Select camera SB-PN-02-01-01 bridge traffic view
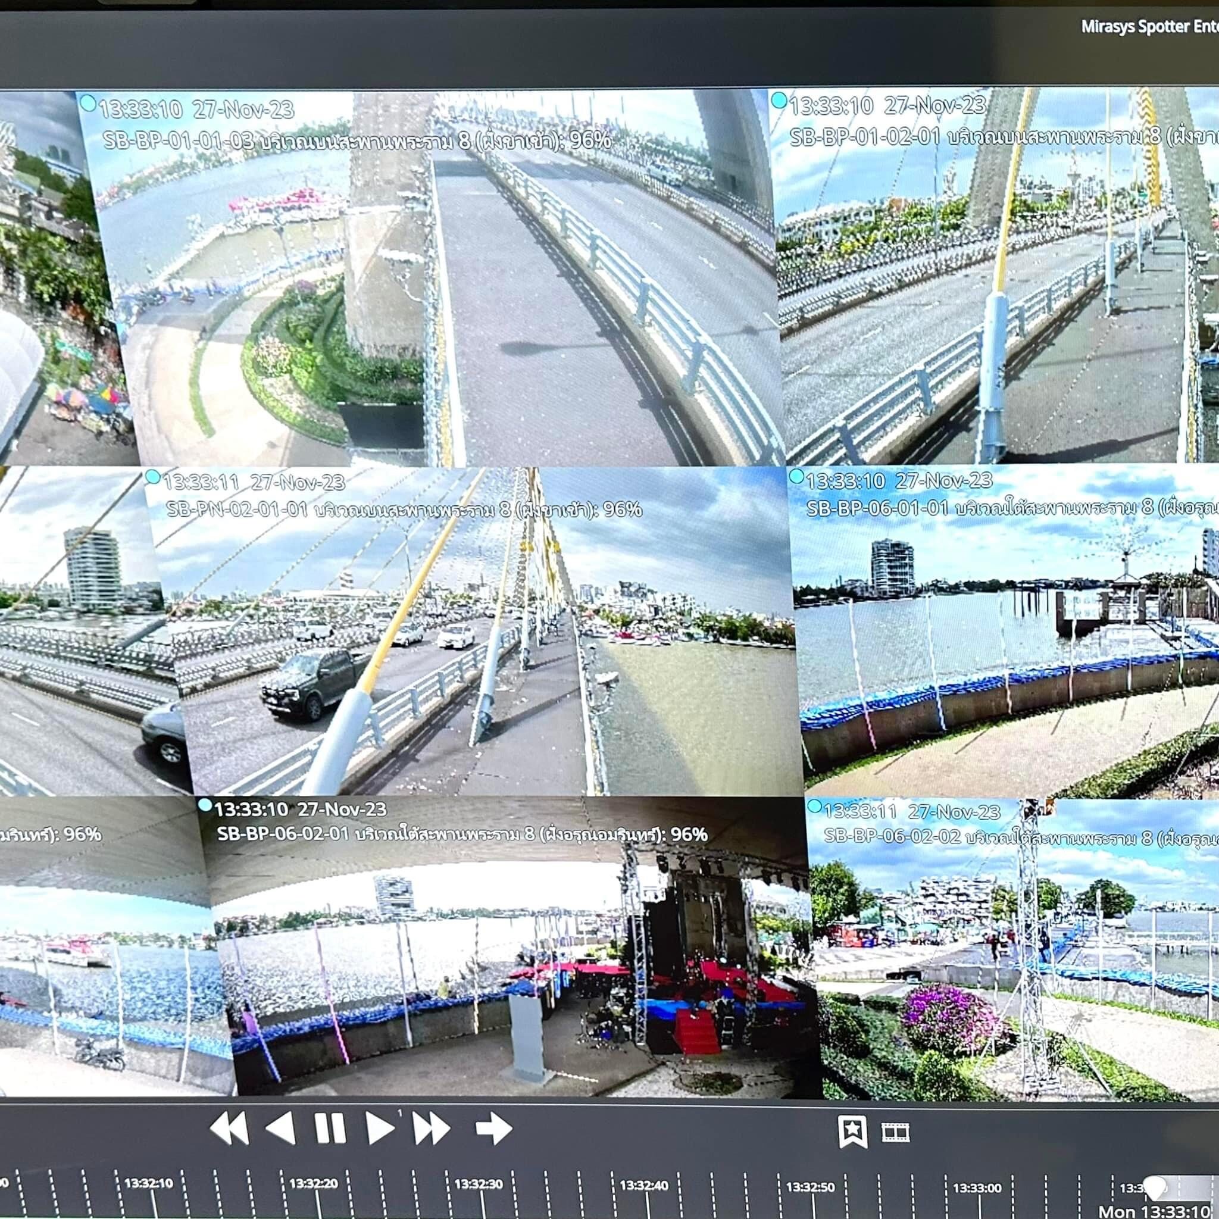Screen dimensions: 1219x1219 (473, 631)
